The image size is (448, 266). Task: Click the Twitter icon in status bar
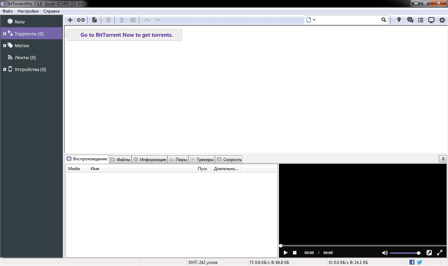[419, 262]
